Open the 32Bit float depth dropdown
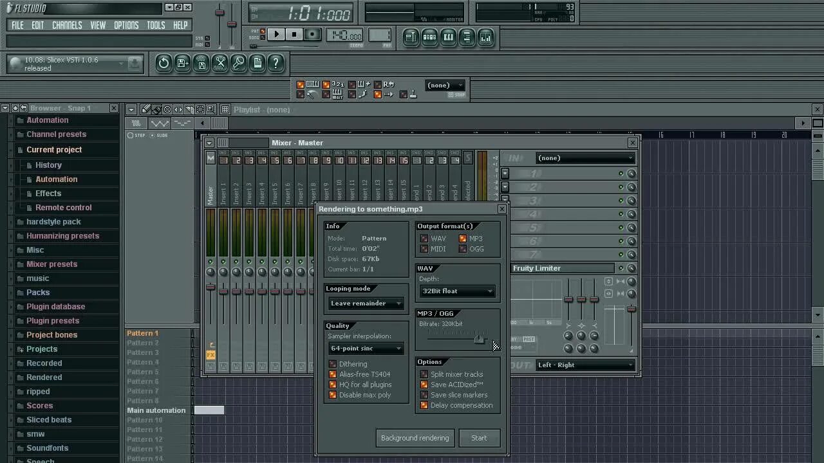 [x=457, y=291]
